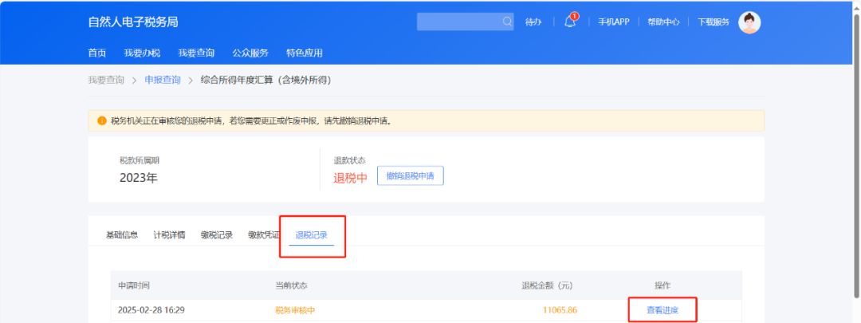Click the 我要查询 breadcrumb
This screenshot has width=861, height=323.
(x=106, y=81)
